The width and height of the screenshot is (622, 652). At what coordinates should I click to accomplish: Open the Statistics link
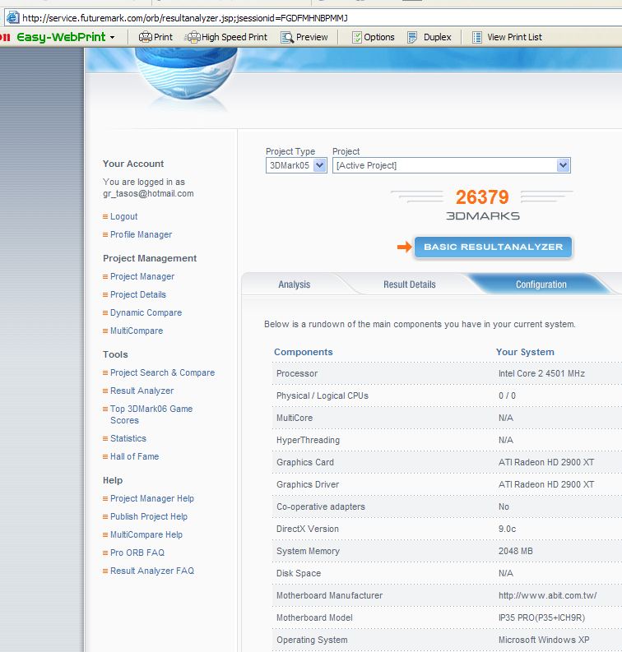click(128, 438)
